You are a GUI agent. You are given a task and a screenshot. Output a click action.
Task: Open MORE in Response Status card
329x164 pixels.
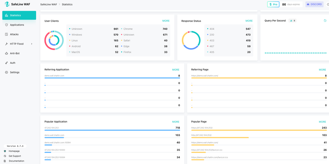(x=249, y=21)
